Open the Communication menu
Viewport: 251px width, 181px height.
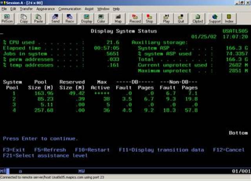click(x=70, y=9)
